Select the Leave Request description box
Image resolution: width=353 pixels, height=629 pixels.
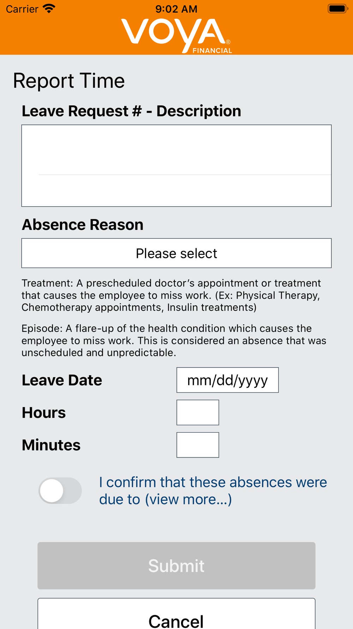click(176, 166)
